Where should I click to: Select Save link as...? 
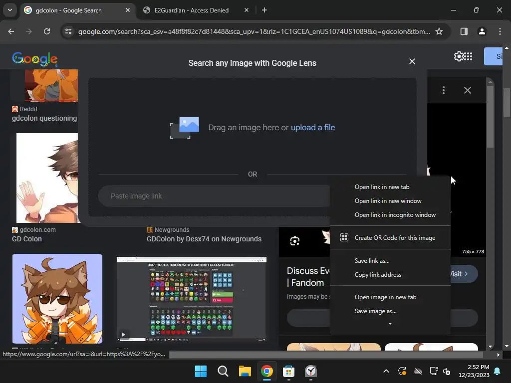pyautogui.click(x=390, y=260)
